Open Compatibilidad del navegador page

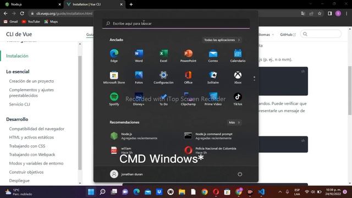[37, 129]
